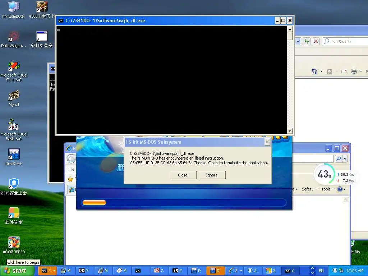This screenshot has width=368, height=276.
Task: Open the Start menu
Action: point(17,271)
